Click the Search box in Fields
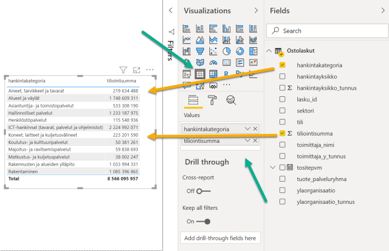This screenshot has height=251, width=389. click(x=327, y=30)
